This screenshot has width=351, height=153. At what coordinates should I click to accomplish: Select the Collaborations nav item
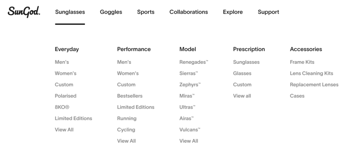click(x=189, y=12)
